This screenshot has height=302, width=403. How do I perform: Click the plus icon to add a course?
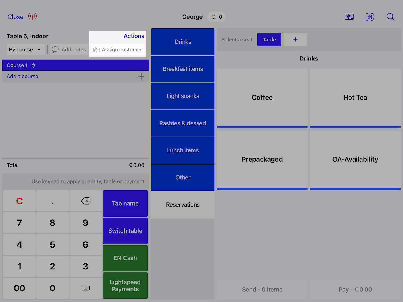pos(141,77)
